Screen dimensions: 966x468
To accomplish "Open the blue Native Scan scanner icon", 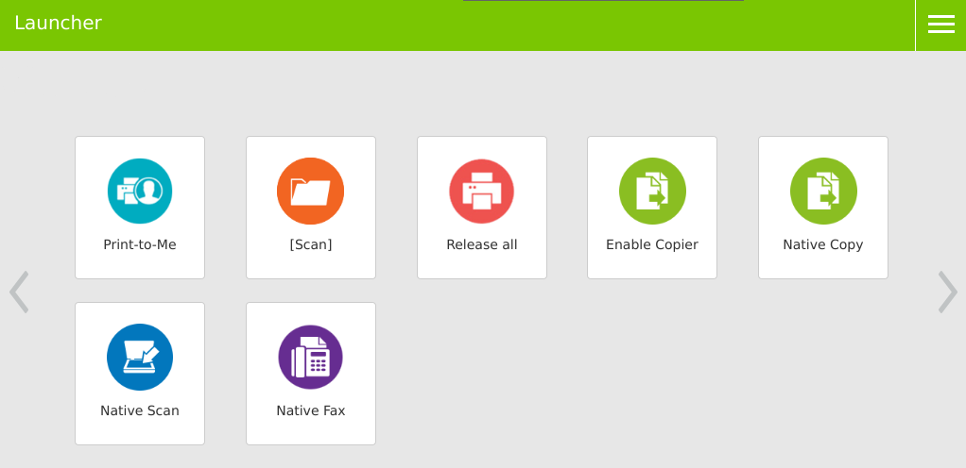I will click(140, 357).
